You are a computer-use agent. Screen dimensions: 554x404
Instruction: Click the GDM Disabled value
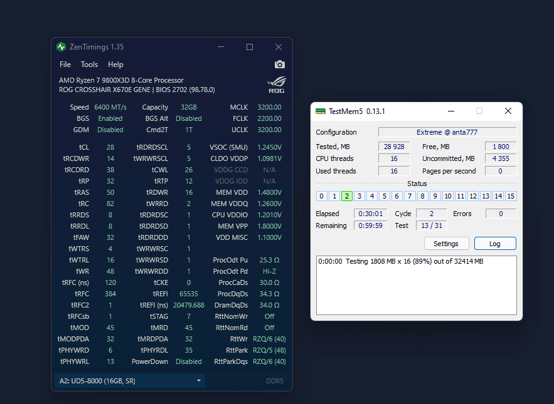coord(110,130)
